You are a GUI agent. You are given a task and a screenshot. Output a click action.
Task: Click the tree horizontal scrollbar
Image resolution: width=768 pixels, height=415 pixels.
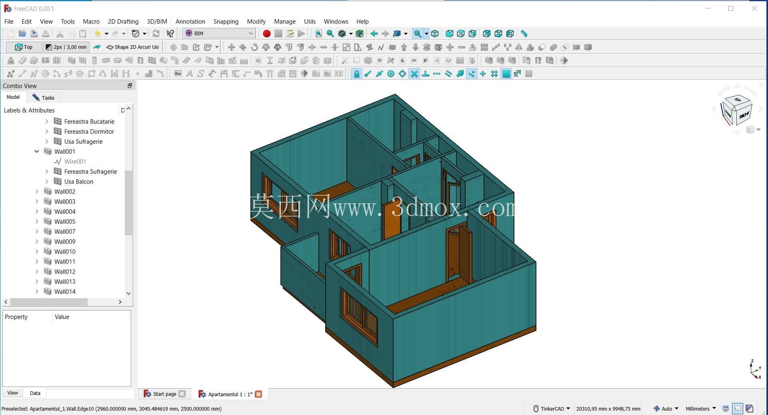pos(49,302)
